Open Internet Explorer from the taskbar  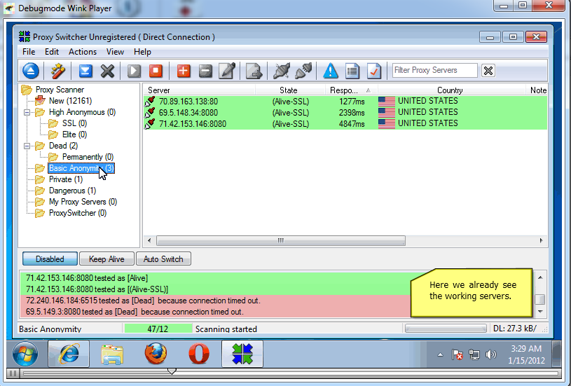(x=69, y=354)
